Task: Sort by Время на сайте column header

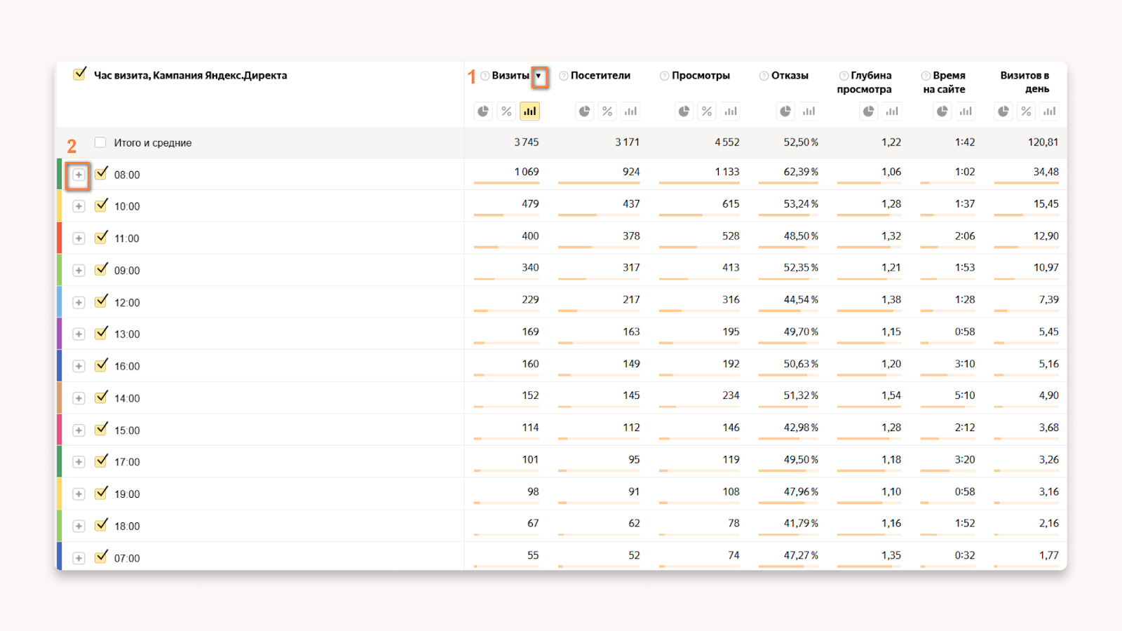Action: point(945,82)
